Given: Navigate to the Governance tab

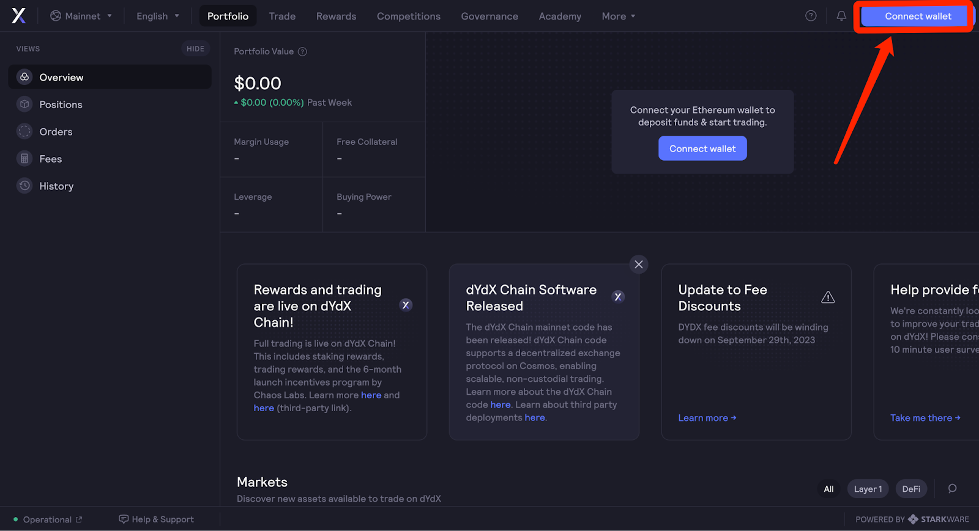Looking at the screenshot, I should [x=489, y=16].
